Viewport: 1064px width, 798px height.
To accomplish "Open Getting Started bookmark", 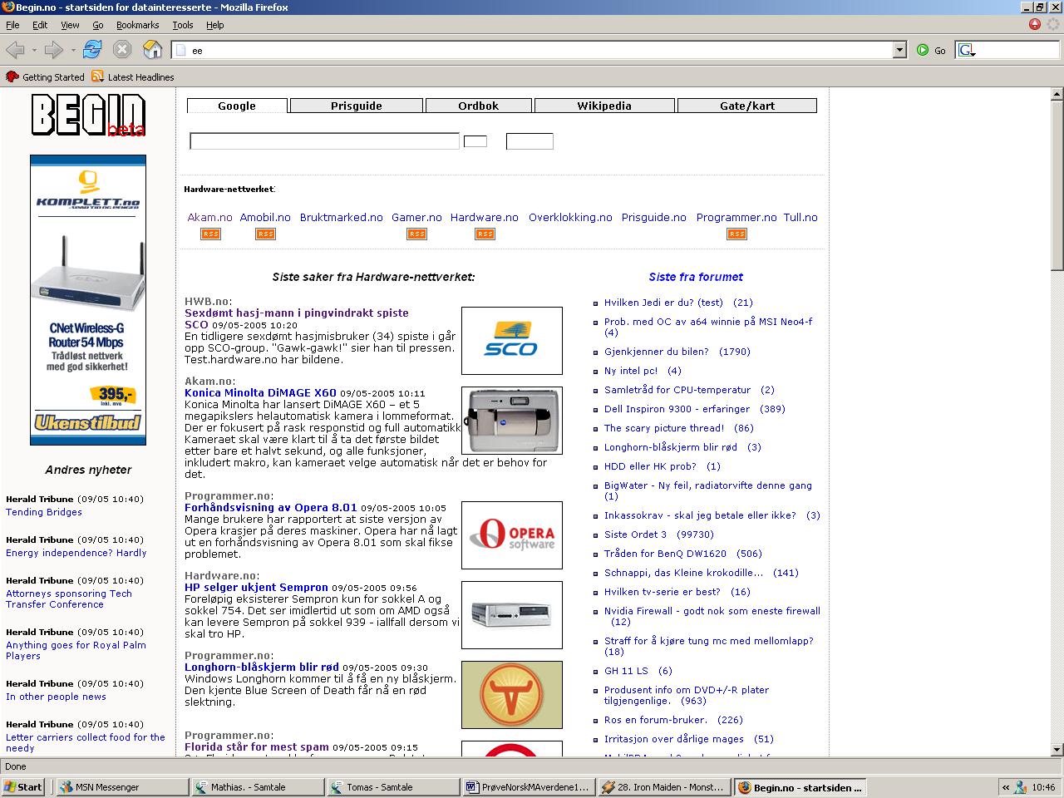I will point(45,76).
